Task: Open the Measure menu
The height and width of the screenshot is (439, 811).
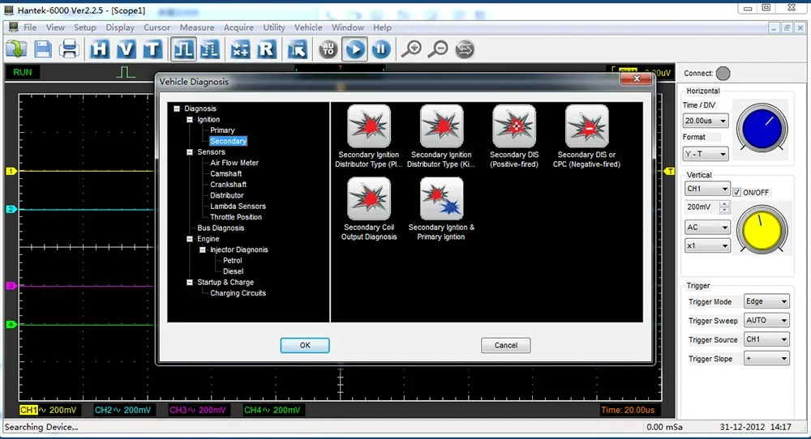Action: [x=197, y=28]
